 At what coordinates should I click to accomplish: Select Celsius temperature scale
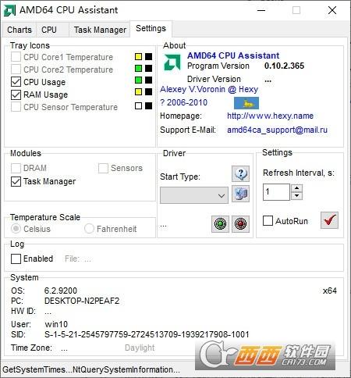click(x=16, y=229)
